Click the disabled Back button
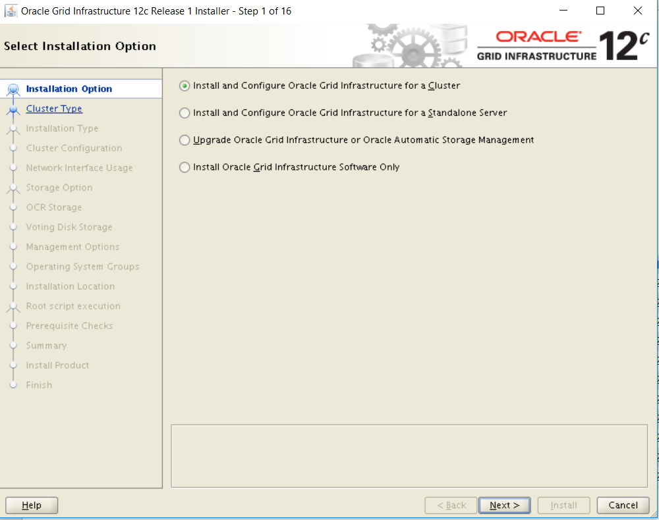This screenshot has width=659, height=520. point(451,506)
